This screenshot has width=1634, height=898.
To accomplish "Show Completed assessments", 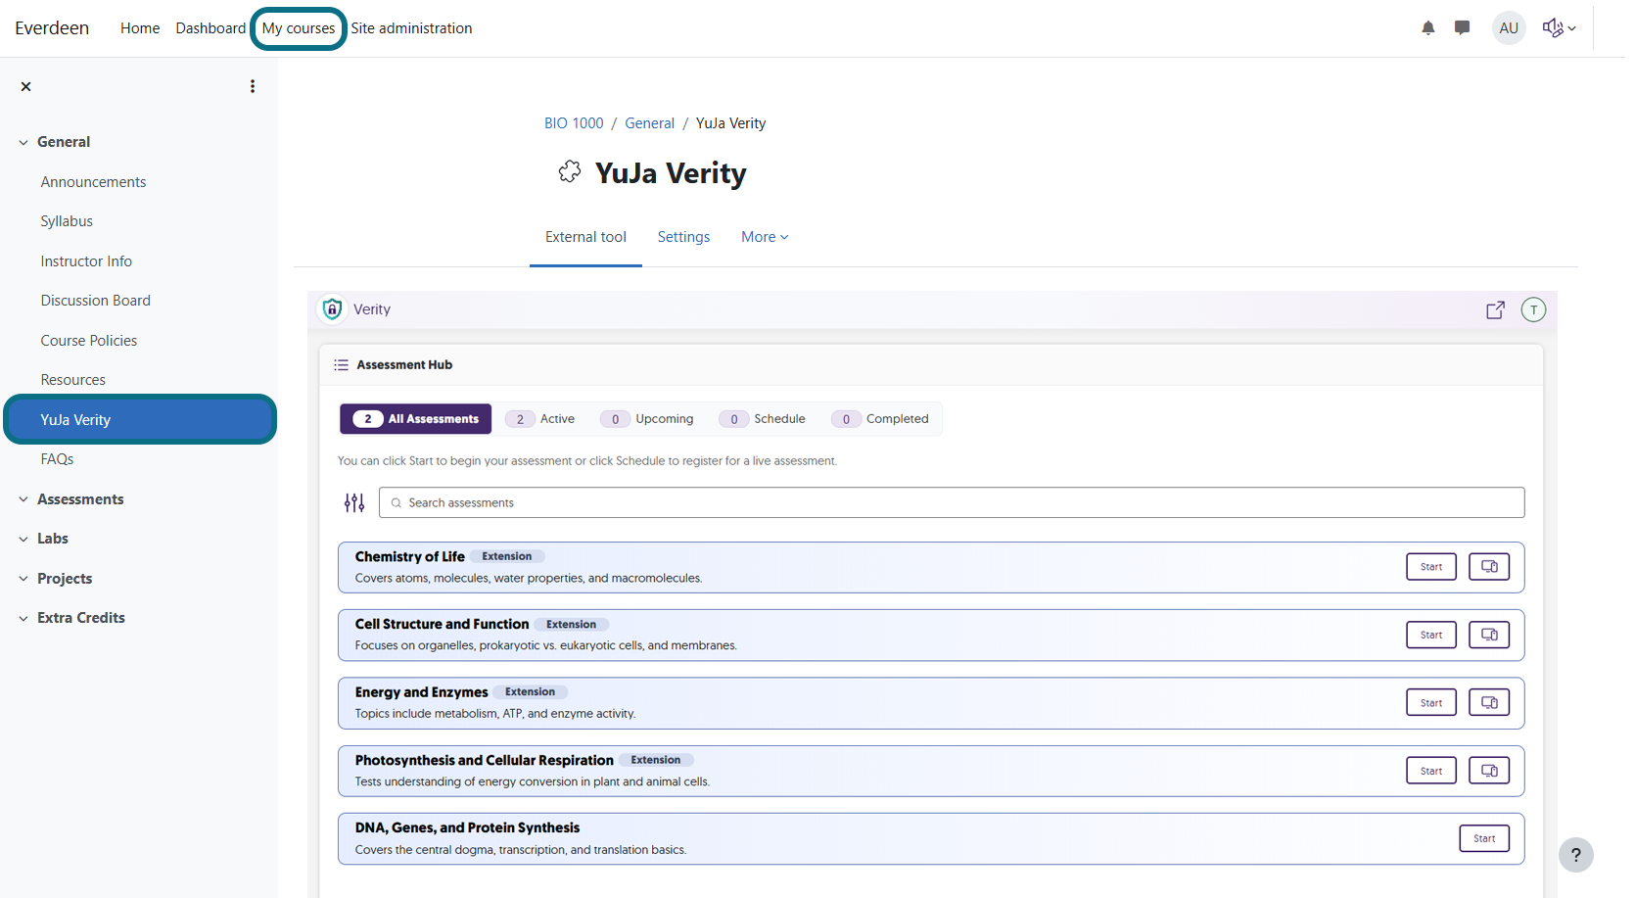I will point(880,419).
